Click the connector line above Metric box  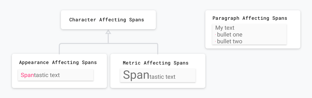(158, 49)
